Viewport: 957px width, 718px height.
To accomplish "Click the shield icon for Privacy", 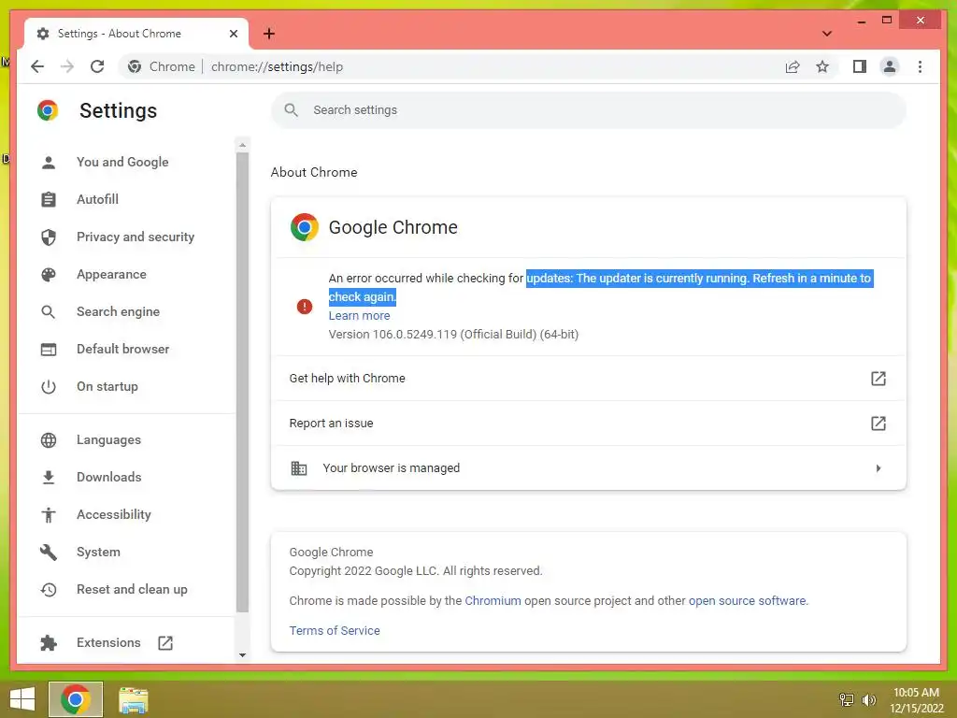I will (x=49, y=237).
